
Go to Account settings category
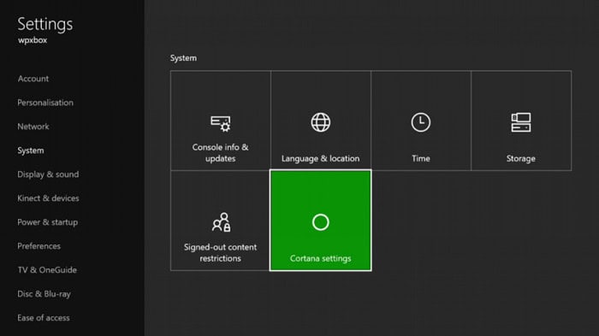33,79
